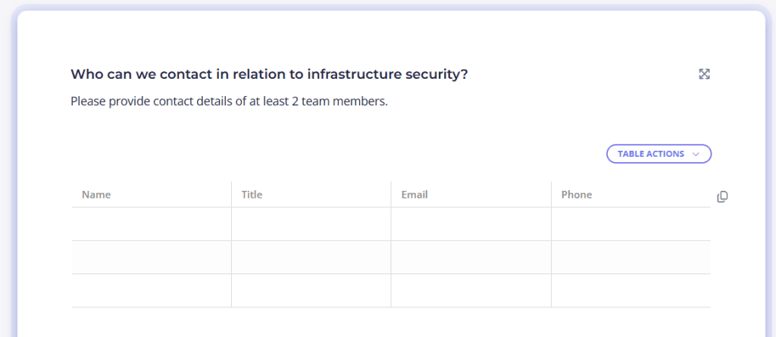
Task: Focus second row Title cell
Action: click(x=311, y=257)
